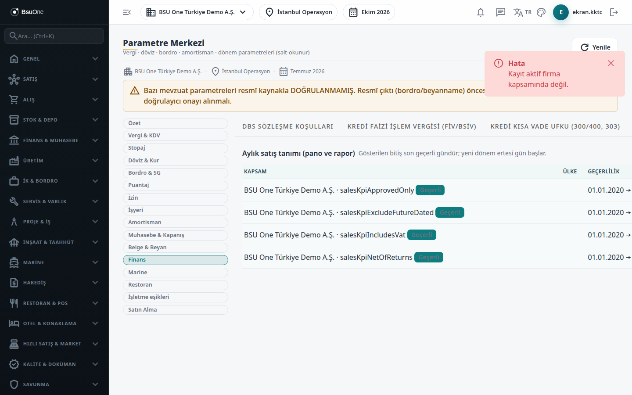Expand the Savunma sidebar section

(54, 384)
